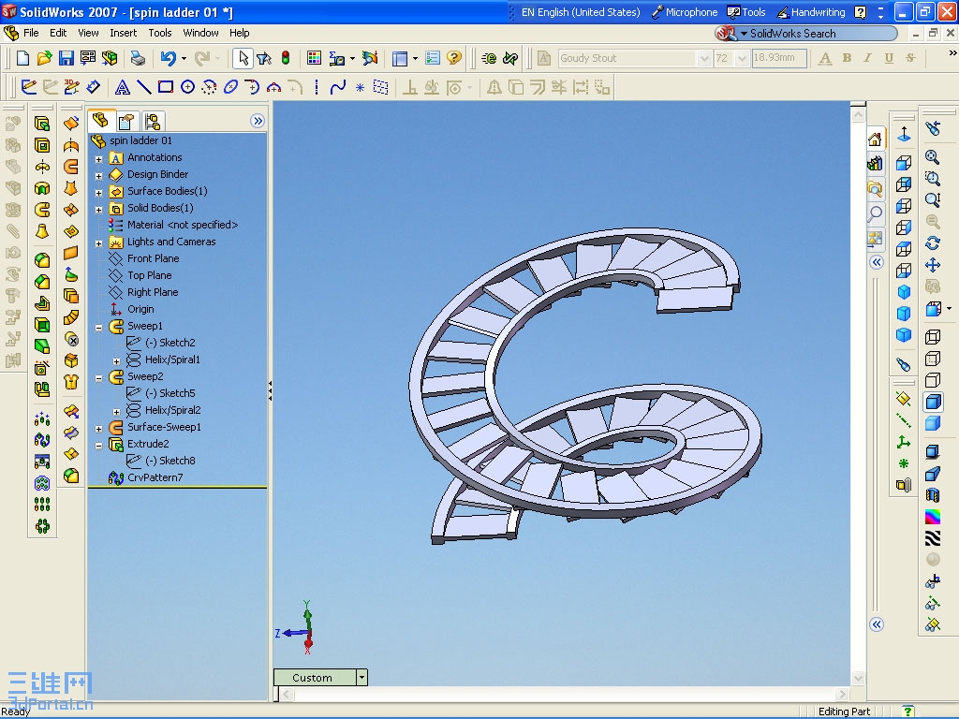Click EN English language bar indicator
The width and height of the screenshot is (959, 719).
point(581,12)
